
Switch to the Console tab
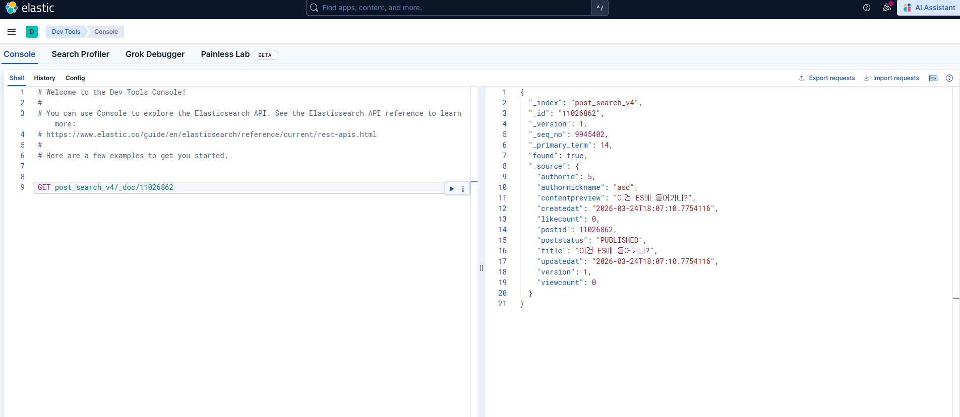[x=20, y=54]
